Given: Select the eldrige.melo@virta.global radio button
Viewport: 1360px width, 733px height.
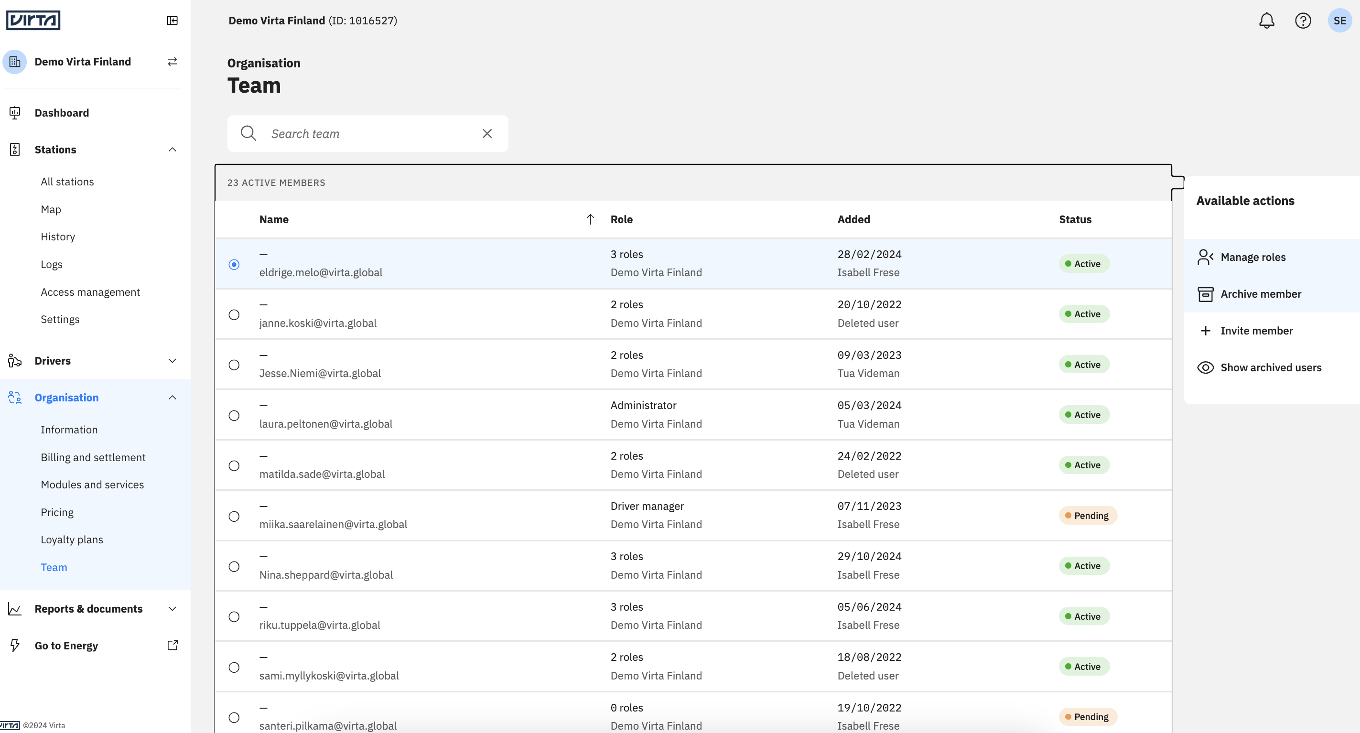Looking at the screenshot, I should (234, 264).
